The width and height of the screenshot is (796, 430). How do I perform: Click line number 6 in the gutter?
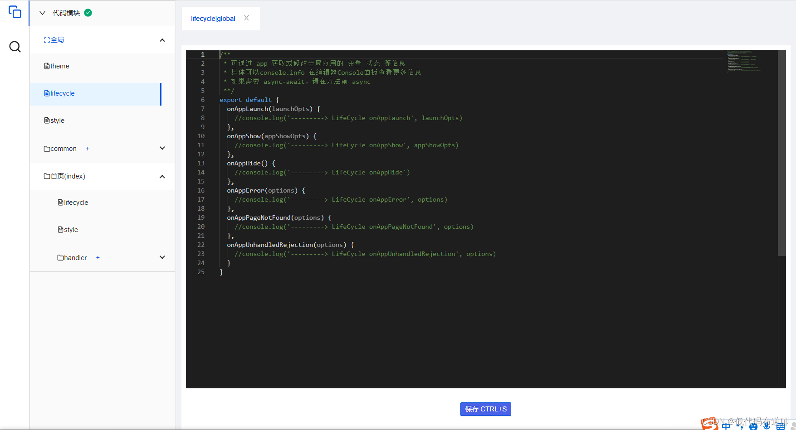(203, 100)
